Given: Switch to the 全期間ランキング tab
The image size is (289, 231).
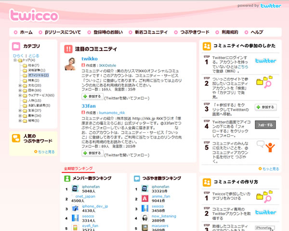Looking at the screenshot, I should tap(78, 168).
